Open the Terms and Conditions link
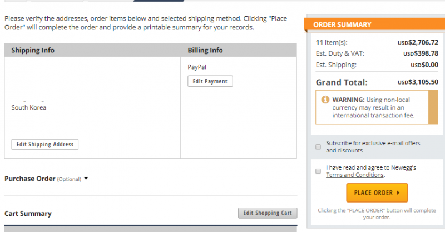The image size is (445, 232). point(355,175)
